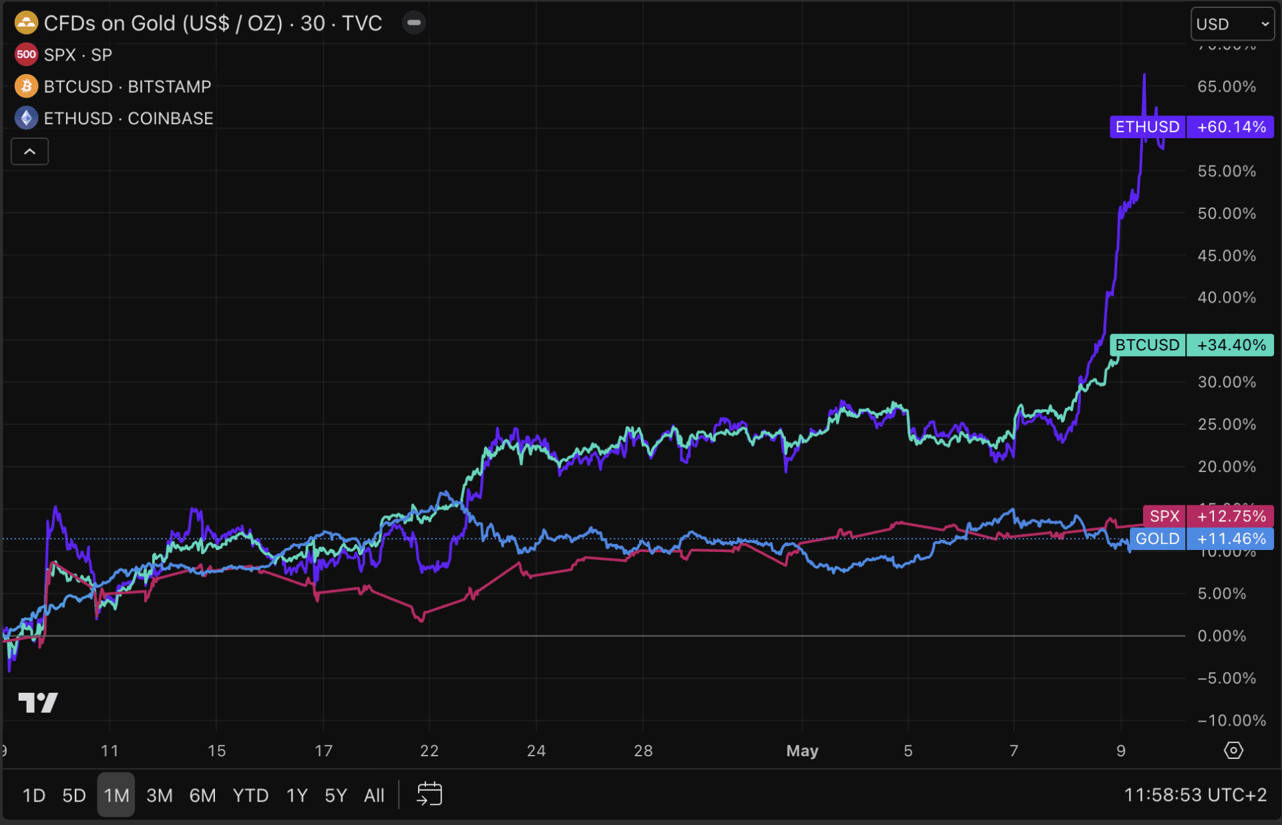Viewport: 1282px width, 825px height.
Task: Click the grey minus circle by TVC
Action: (x=414, y=23)
